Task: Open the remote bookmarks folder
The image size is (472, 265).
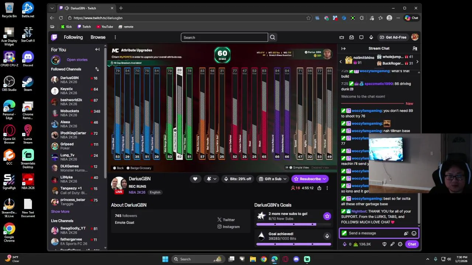Action: pos(126,26)
